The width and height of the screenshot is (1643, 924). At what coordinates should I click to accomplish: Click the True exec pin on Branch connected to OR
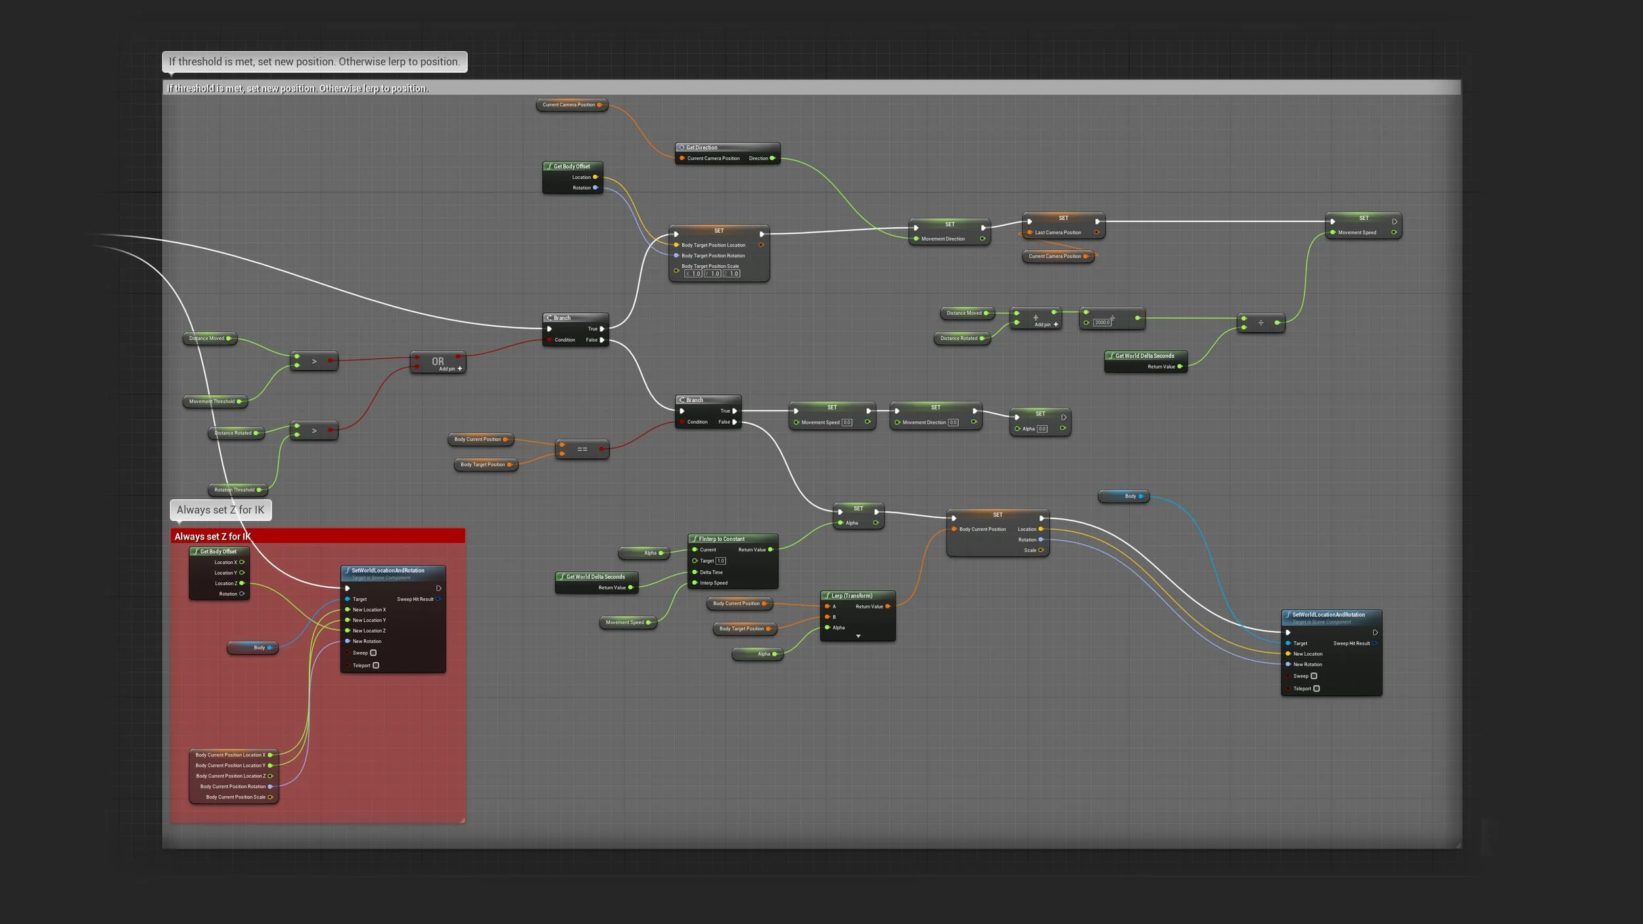click(602, 329)
